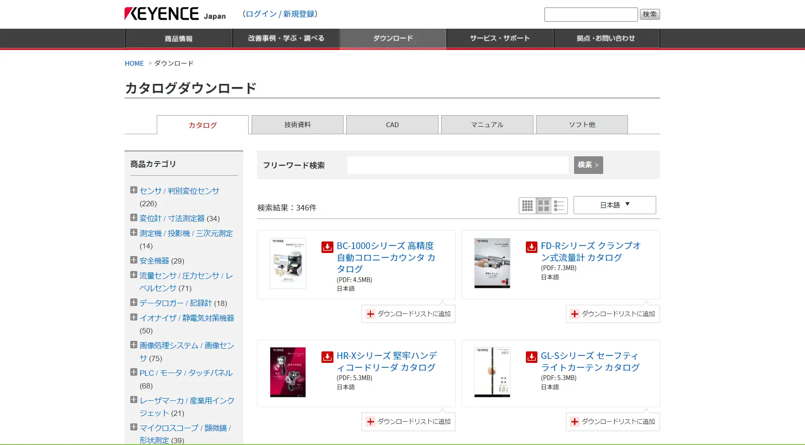Viewport: 805px width, 445px height.
Task: Click PDF download icon for BC-1000 series
Action: [x=327, y=247]
